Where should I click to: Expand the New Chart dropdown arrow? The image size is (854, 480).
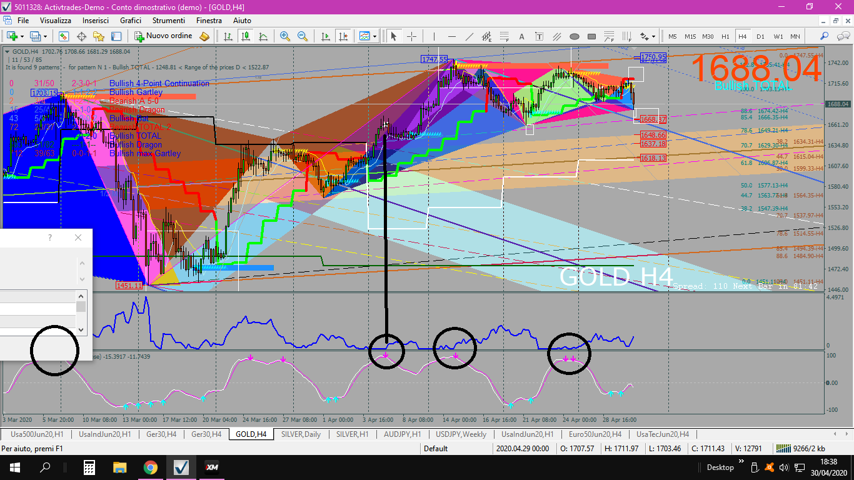click(x=22, y=36)
